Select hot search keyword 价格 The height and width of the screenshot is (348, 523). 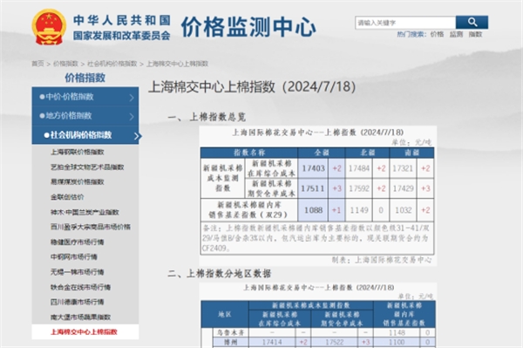437,34
